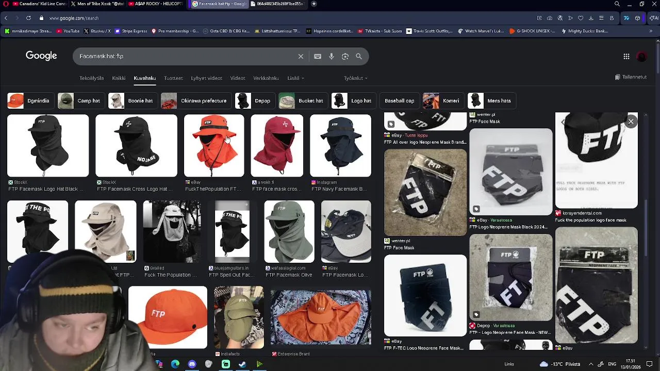Bookmark this page with the heart icon
The image size is (660, 371).
[581, 18]
